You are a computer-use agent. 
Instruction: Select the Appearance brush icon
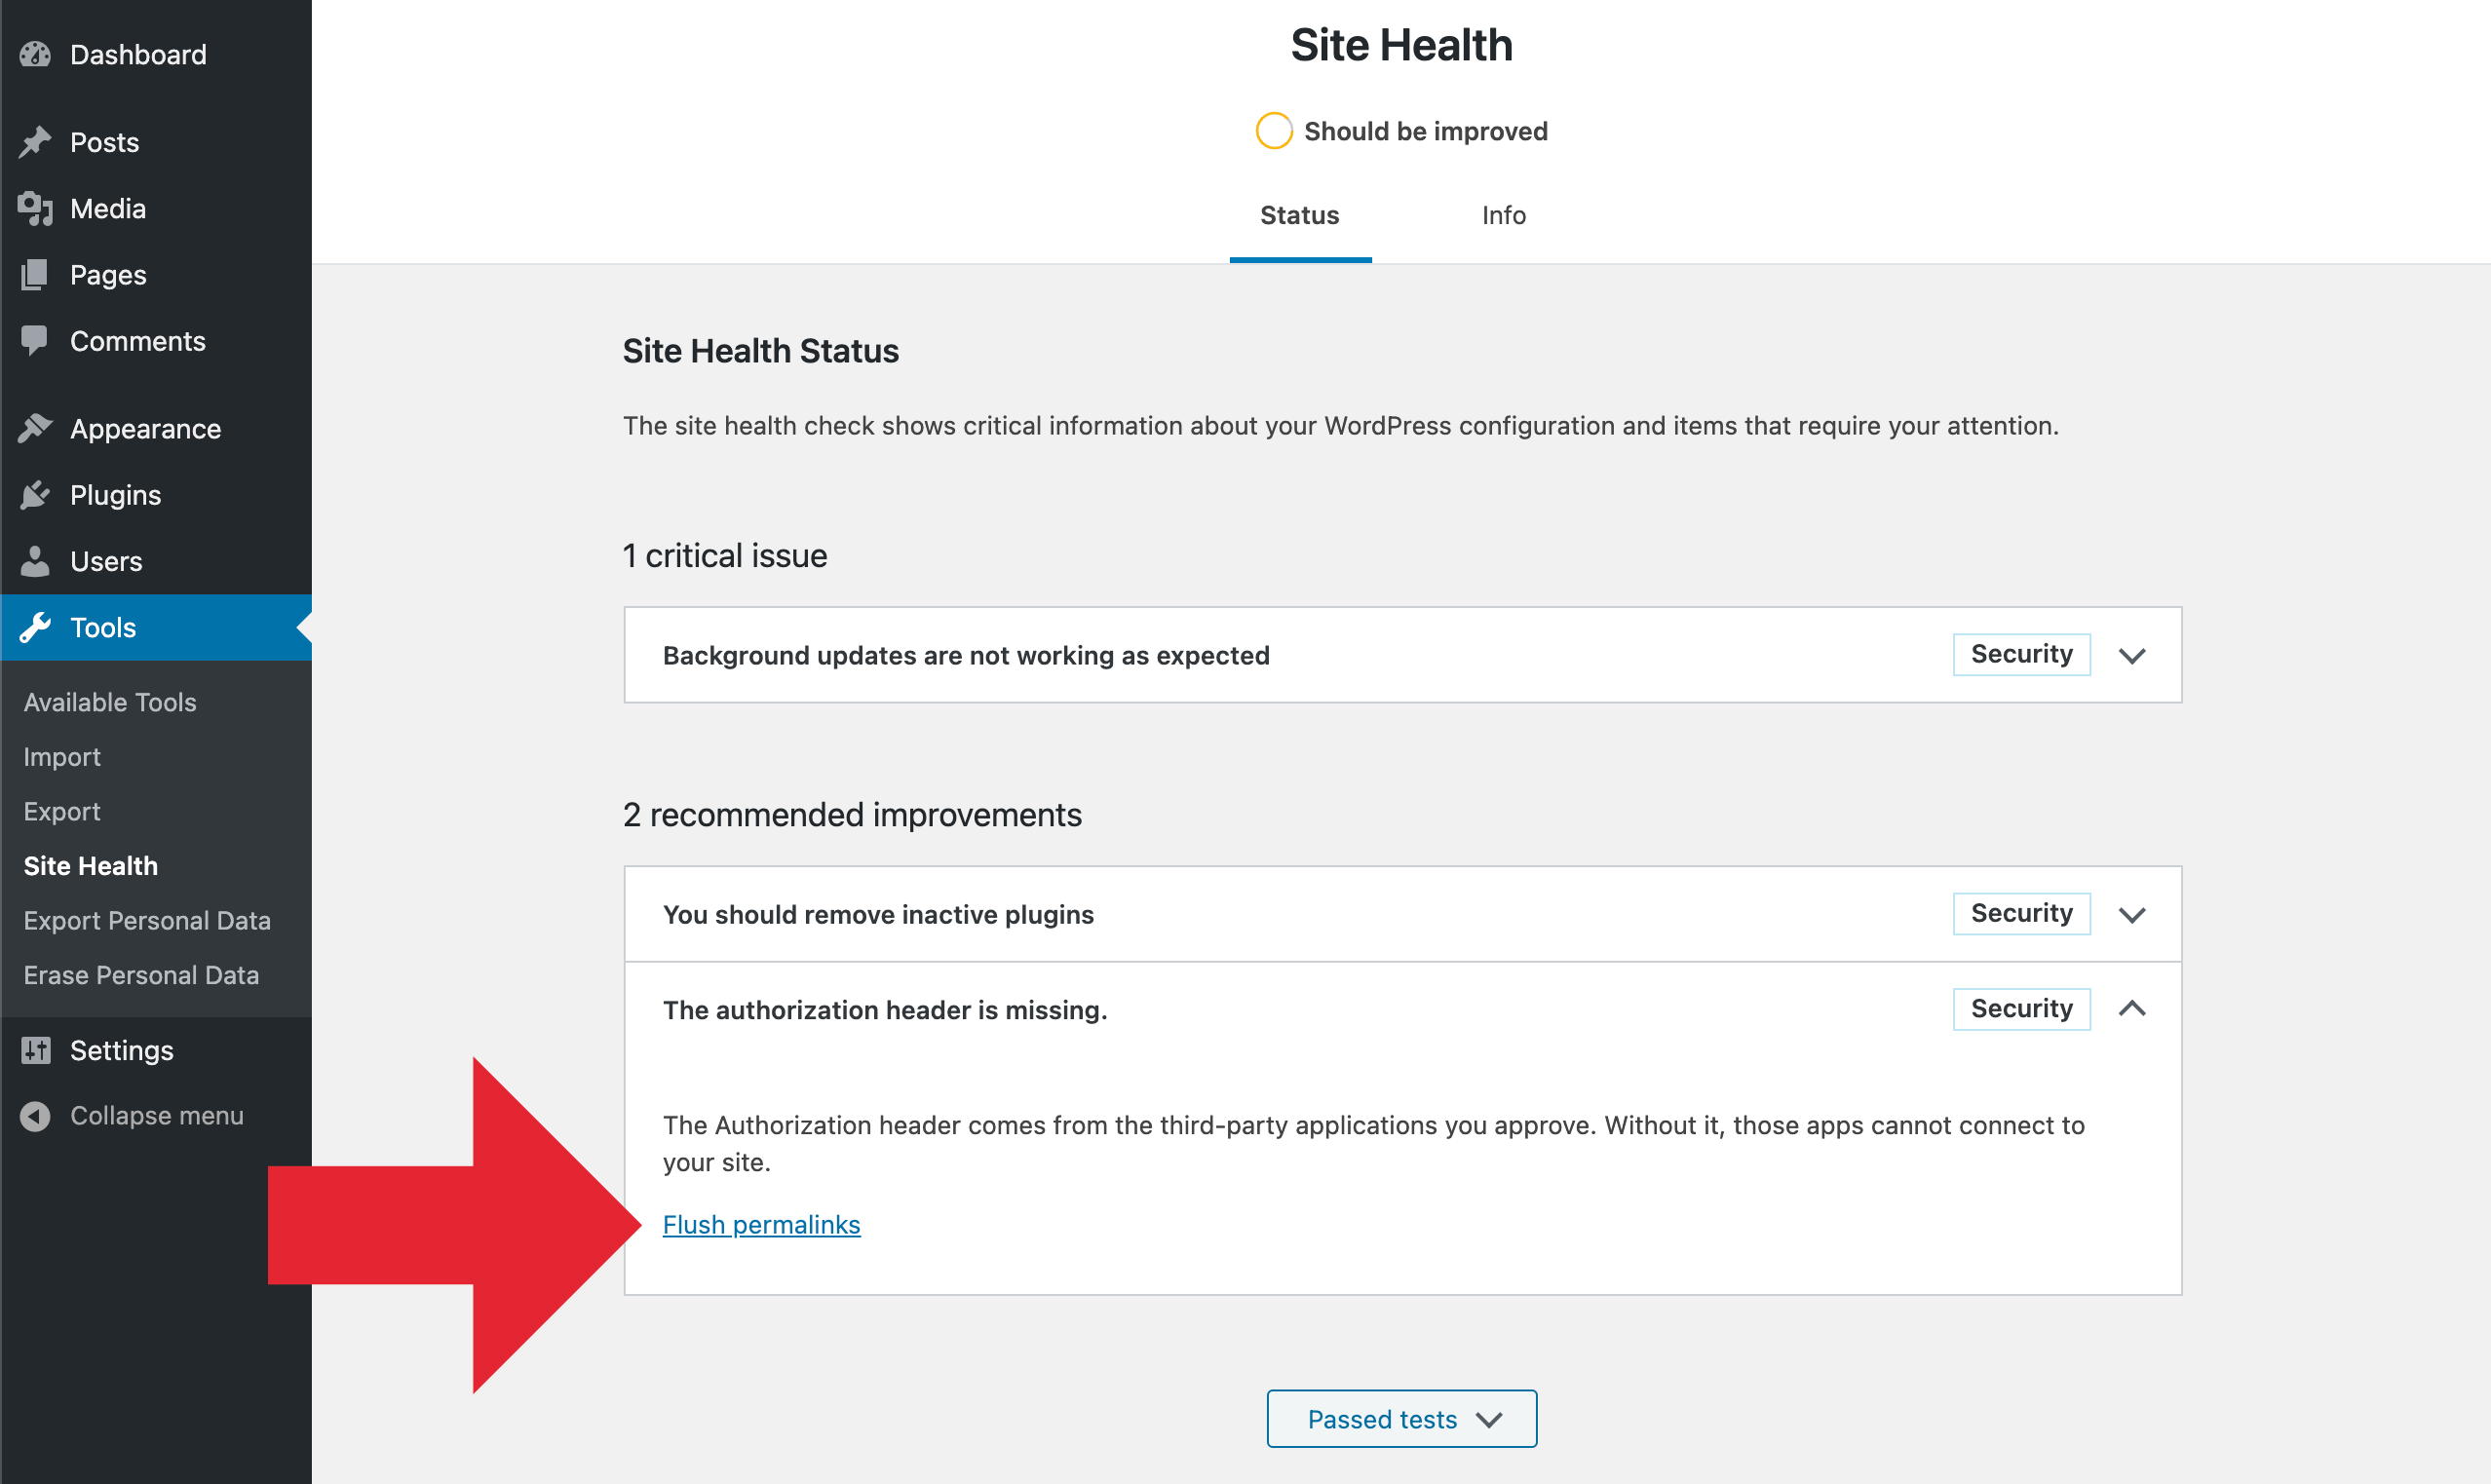34,428
